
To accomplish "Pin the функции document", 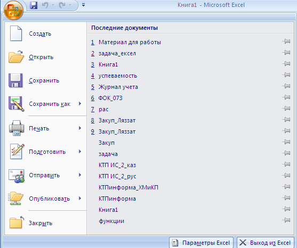I will [286, 220].
